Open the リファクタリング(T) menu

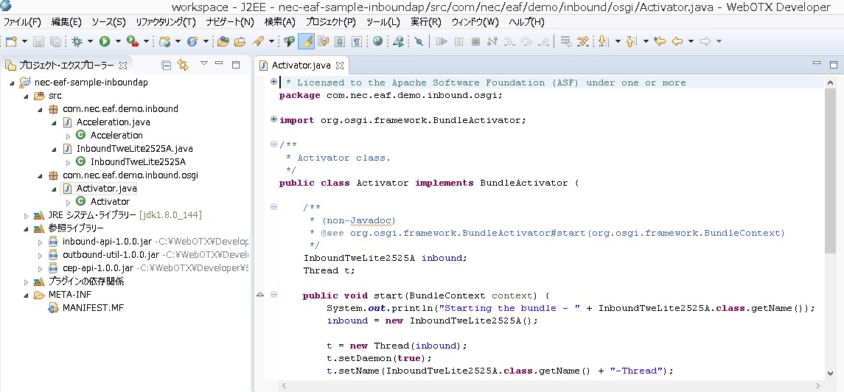[166, 22]
